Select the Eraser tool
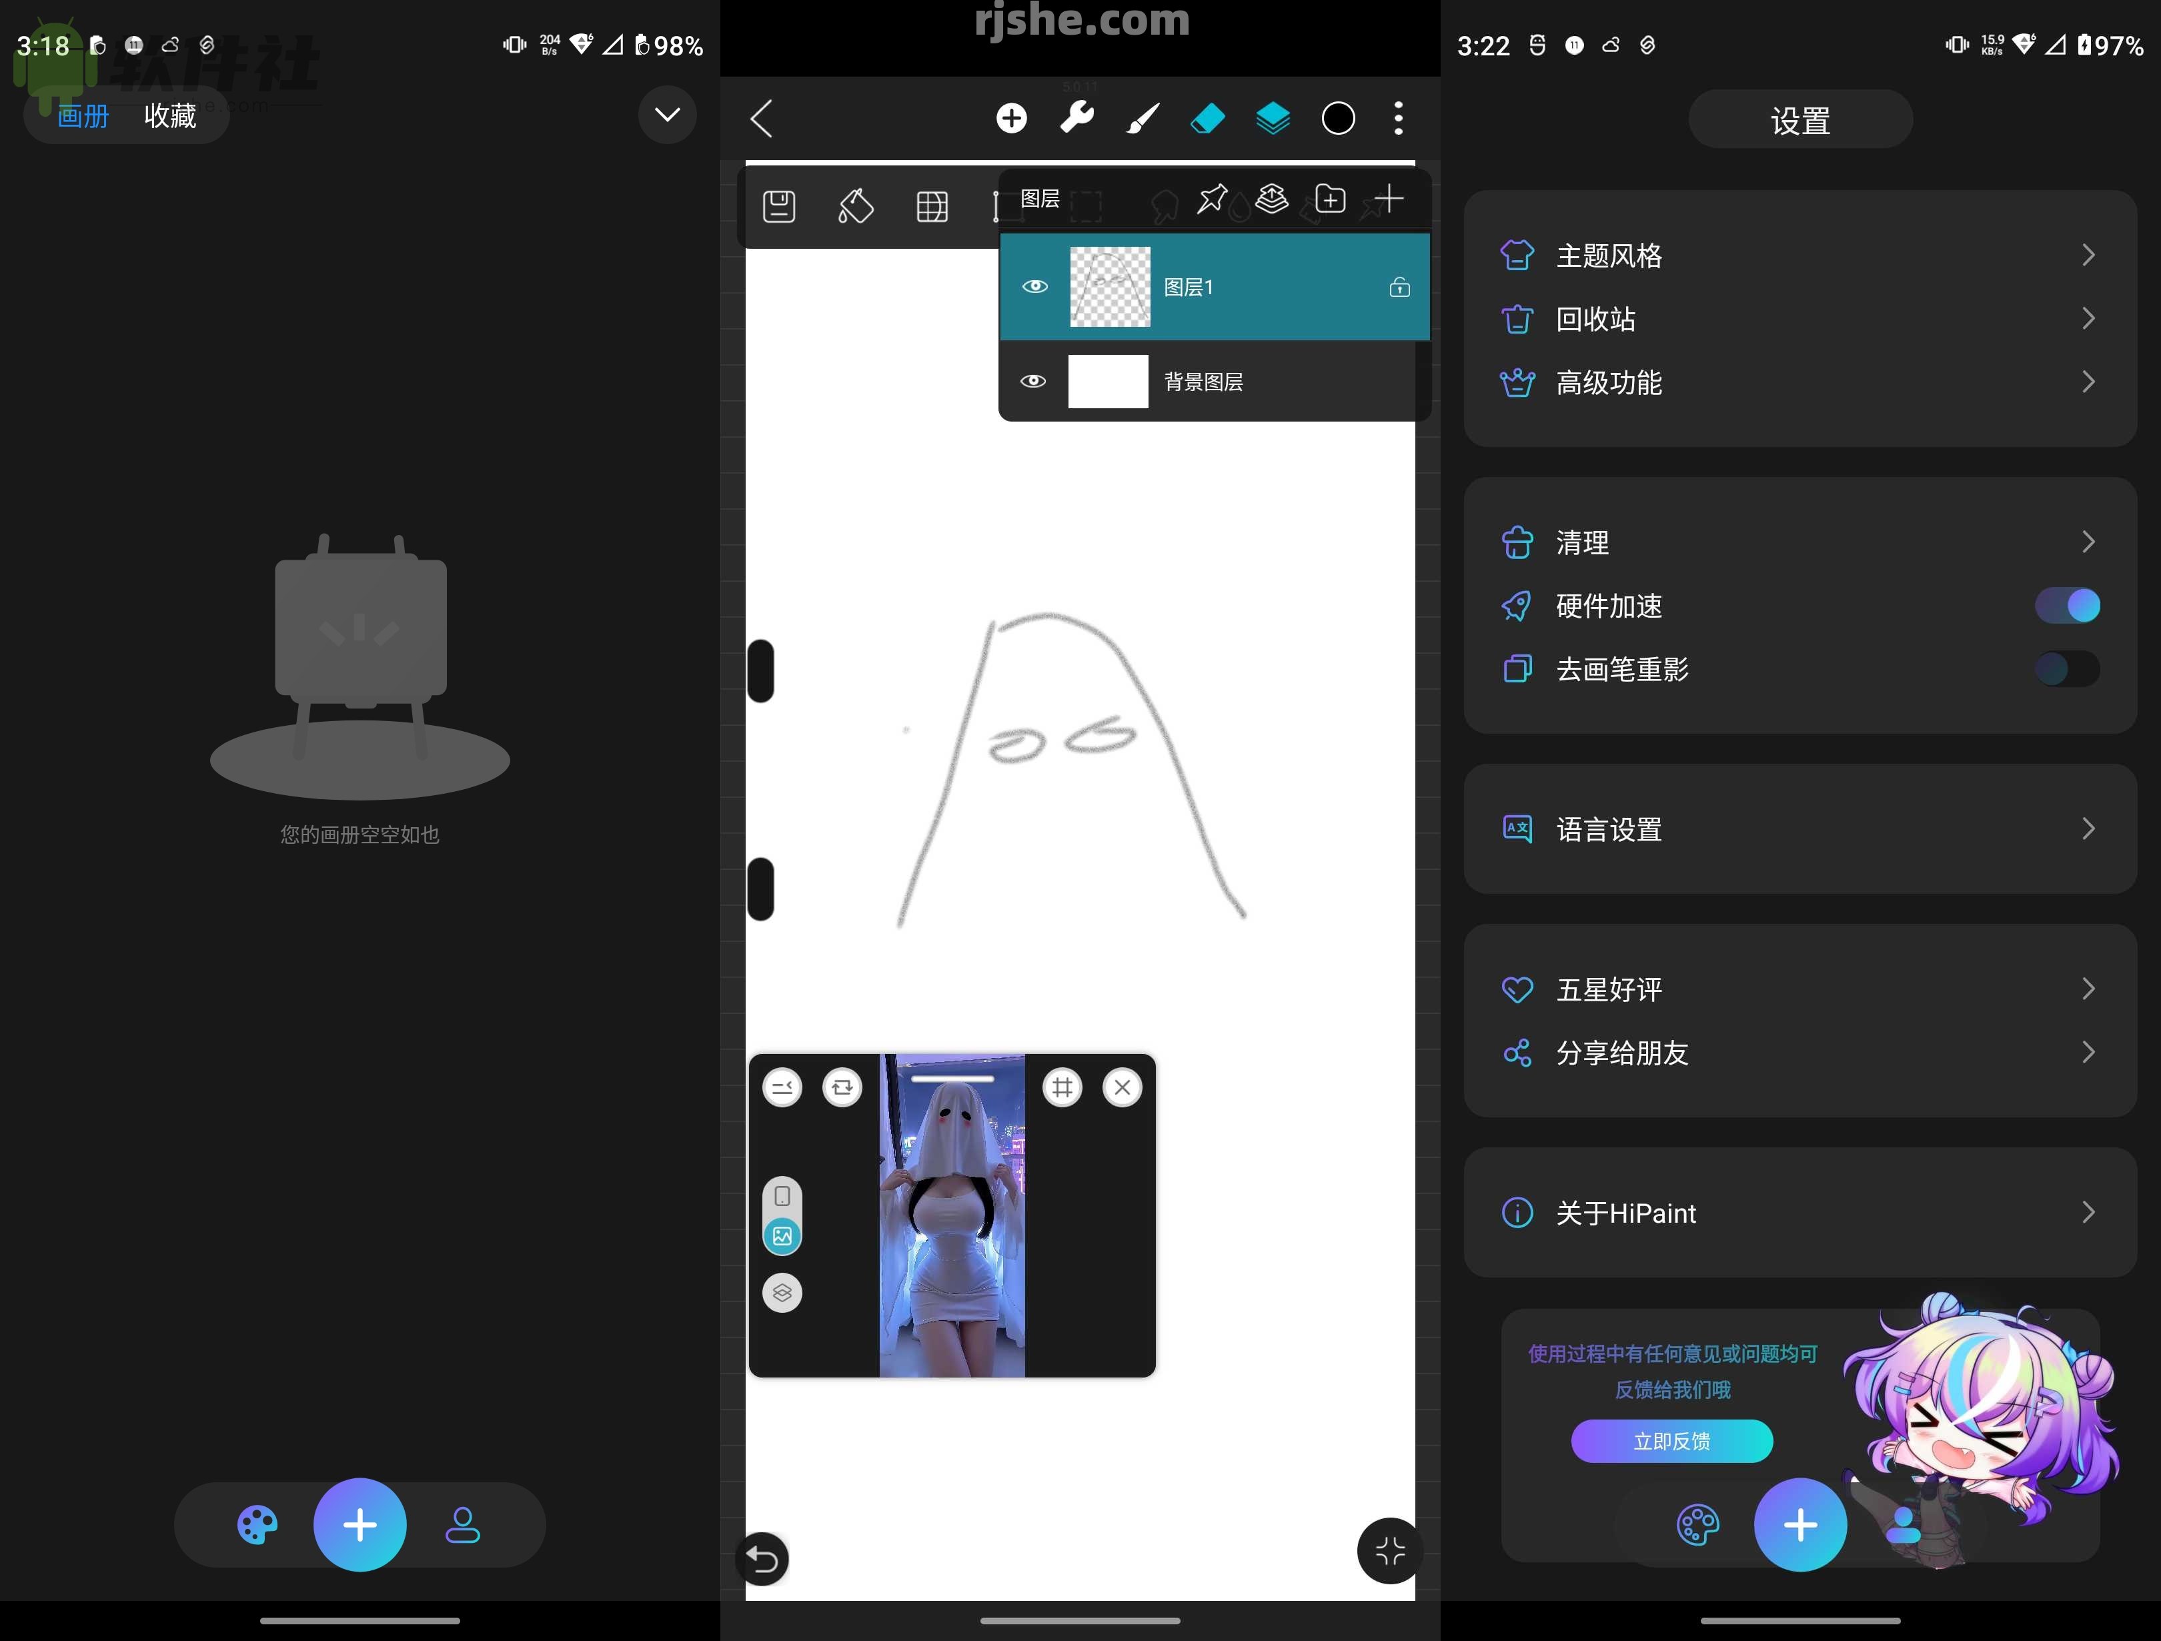2161x1641 pixels. [x=1207, y=117]
